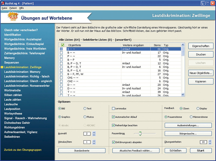
Task: Select Männerstimme voice option
Action: [191, 117]
